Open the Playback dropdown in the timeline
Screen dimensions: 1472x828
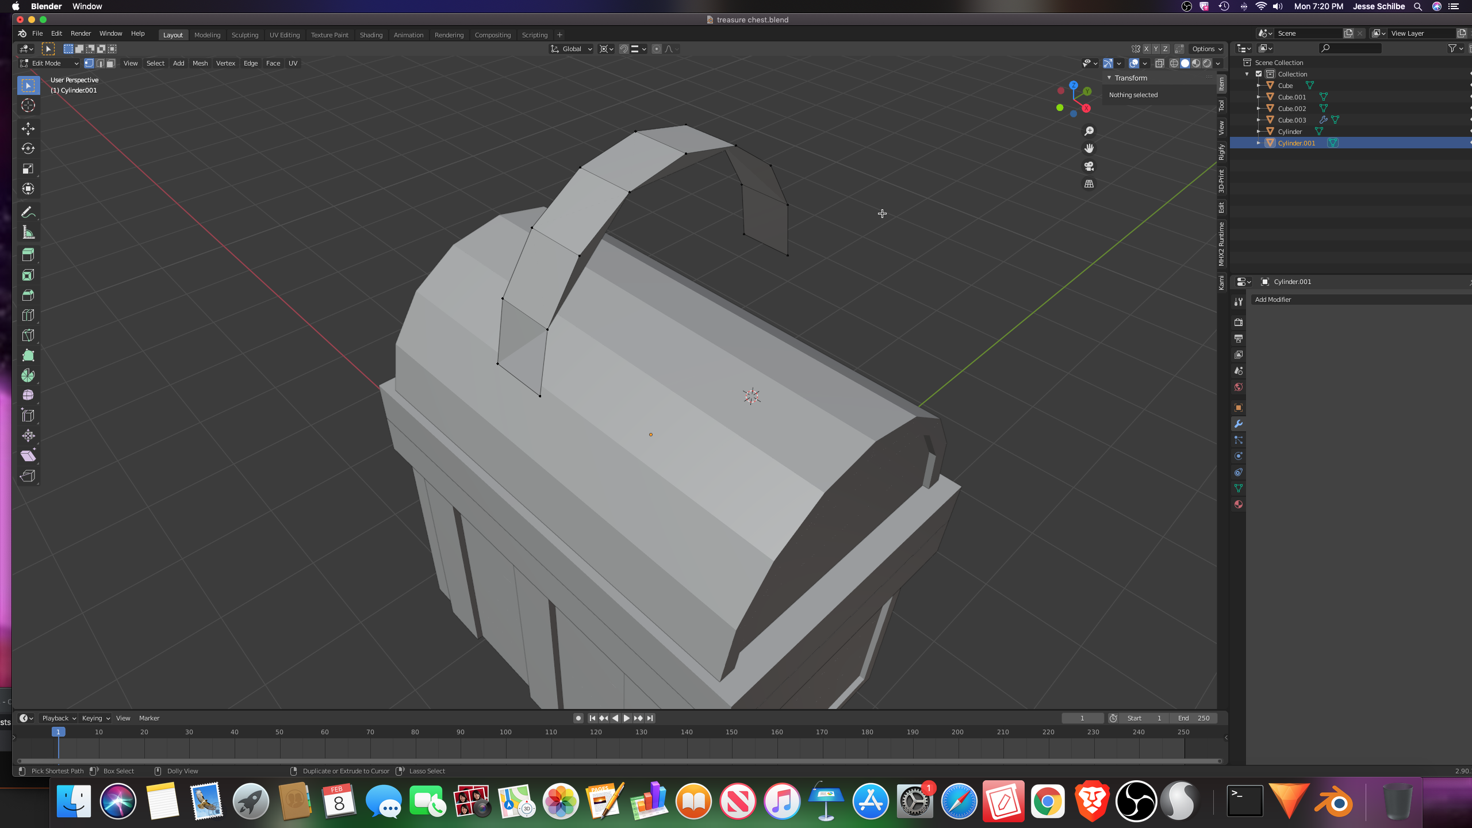59,718
